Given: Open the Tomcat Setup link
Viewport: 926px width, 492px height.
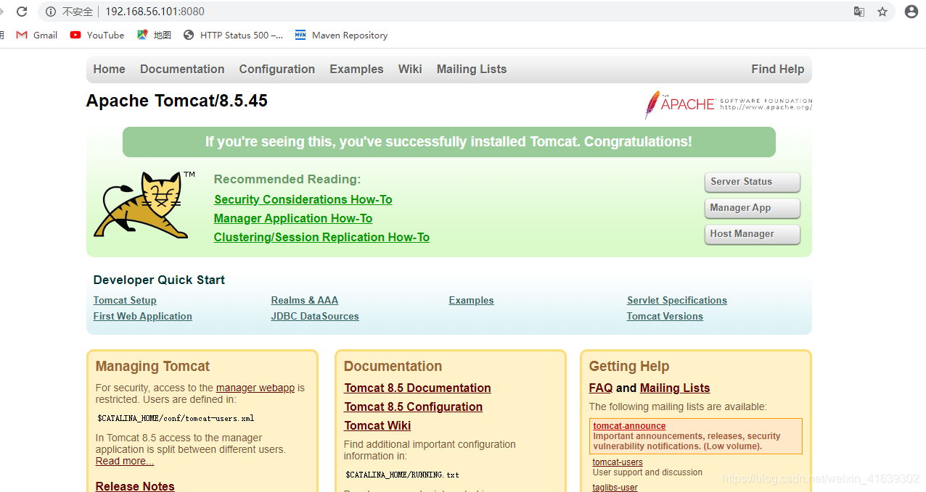Looking at the screenshot, I should point(125,301).
